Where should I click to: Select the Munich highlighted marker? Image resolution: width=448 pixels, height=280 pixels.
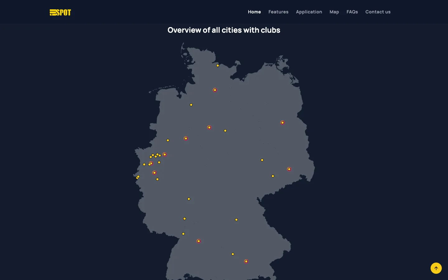click(x=246, y=261)
